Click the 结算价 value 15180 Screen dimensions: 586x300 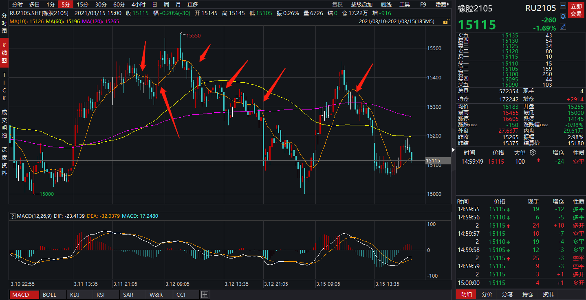575,143
